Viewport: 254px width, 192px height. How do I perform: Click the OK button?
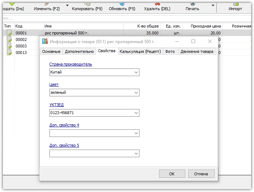click(172, 174)
